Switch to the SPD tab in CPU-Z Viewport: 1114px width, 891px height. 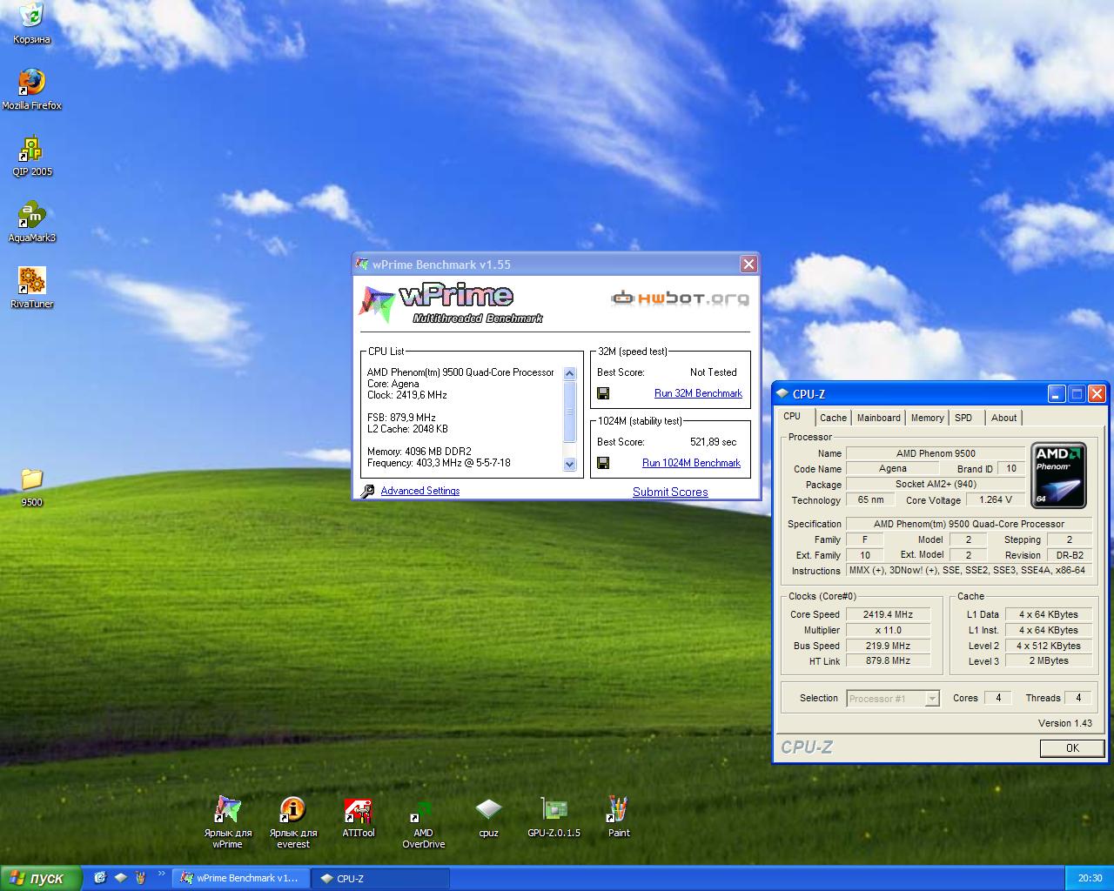point(963,418)
